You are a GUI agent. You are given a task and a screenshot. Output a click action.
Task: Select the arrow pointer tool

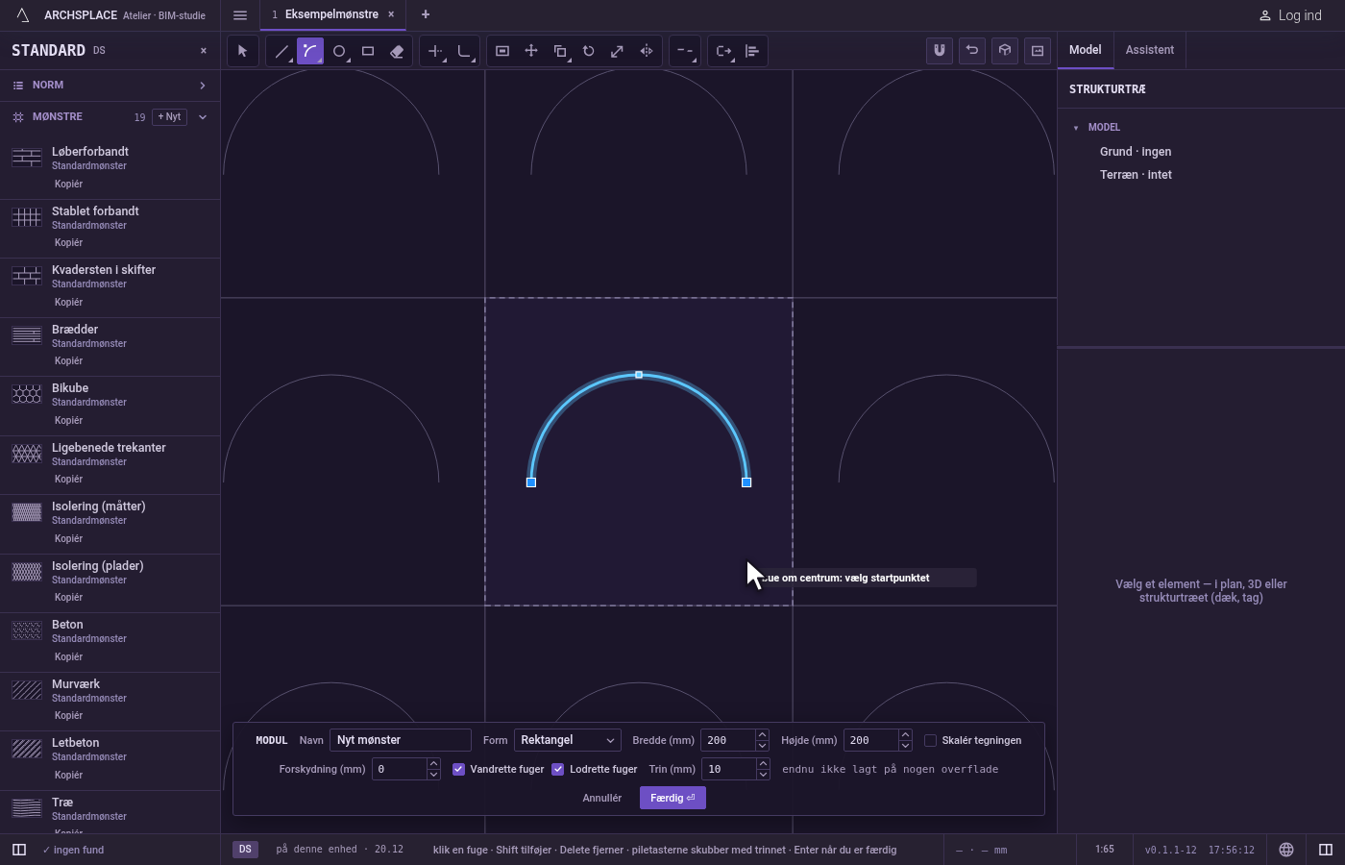coord(243,51)
